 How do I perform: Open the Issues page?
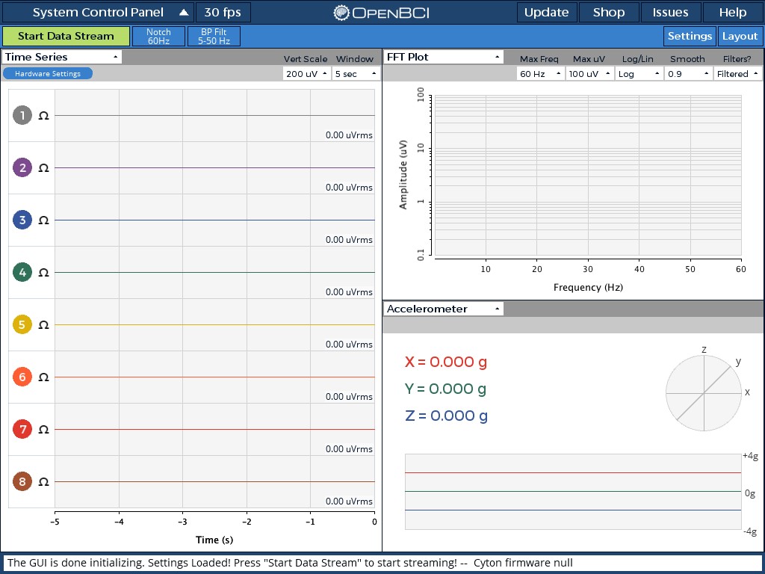click(x=671, y=12)
